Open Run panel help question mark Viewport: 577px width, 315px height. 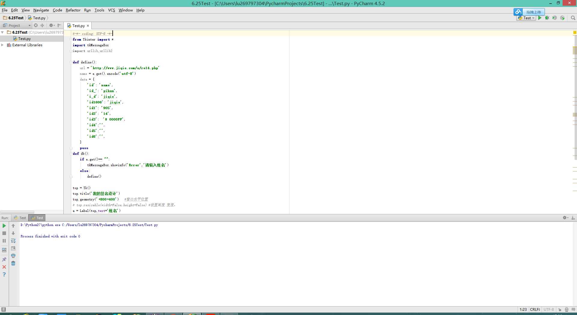click(4, 274)
